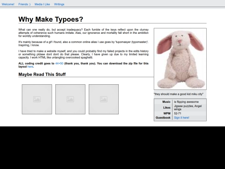Viewport: 225px width, 169px height.
Task: Sign the guestbook via 'Sign it here!'
Action: [x=182, y=118]
